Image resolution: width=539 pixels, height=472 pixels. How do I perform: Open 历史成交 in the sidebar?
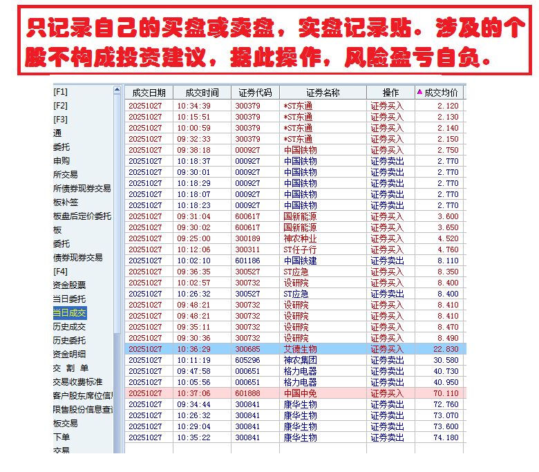(x=69, y=327)
